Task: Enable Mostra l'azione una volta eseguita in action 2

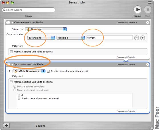Action: point(11,82)
